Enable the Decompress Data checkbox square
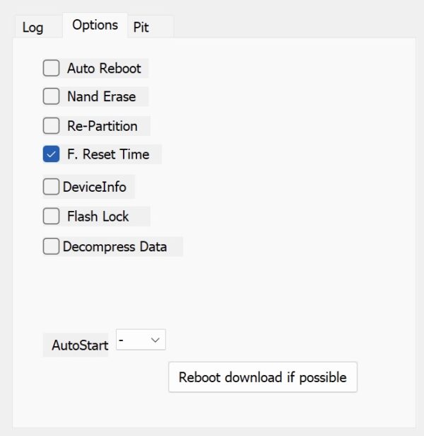Image resolution: width=424 pixels, height=436 pixels. (51, 246)
